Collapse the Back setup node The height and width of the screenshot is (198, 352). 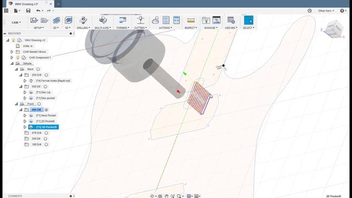click(x=16, y=69)
